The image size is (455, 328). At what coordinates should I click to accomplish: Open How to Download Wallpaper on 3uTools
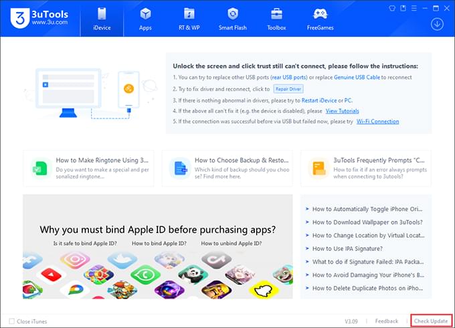pyautogui.click(x=367, y=222)
